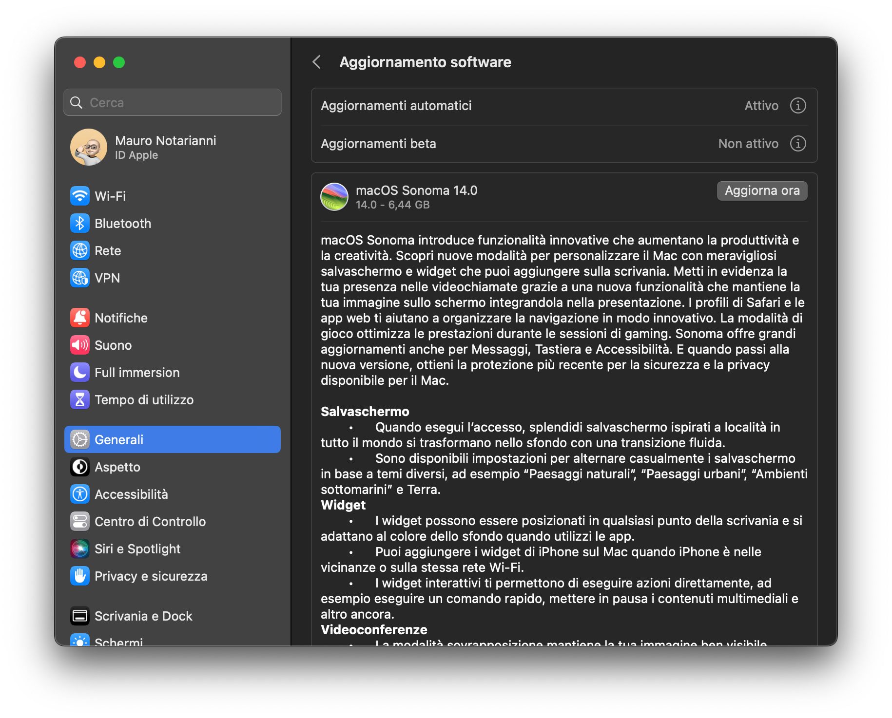The width and height of the screenshot is (892, 718).
Task: Click the Generali gear icon
Action: tap(80, 440)
